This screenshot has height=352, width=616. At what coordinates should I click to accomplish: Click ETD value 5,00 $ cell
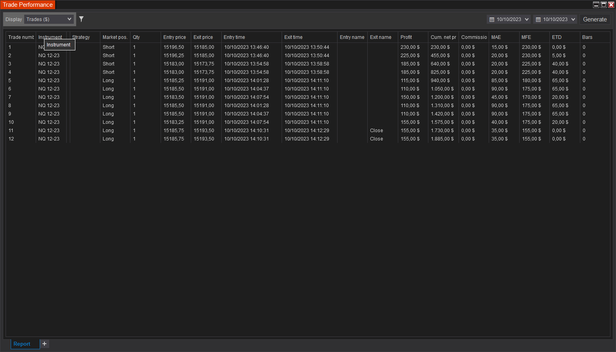pos(559,56)
